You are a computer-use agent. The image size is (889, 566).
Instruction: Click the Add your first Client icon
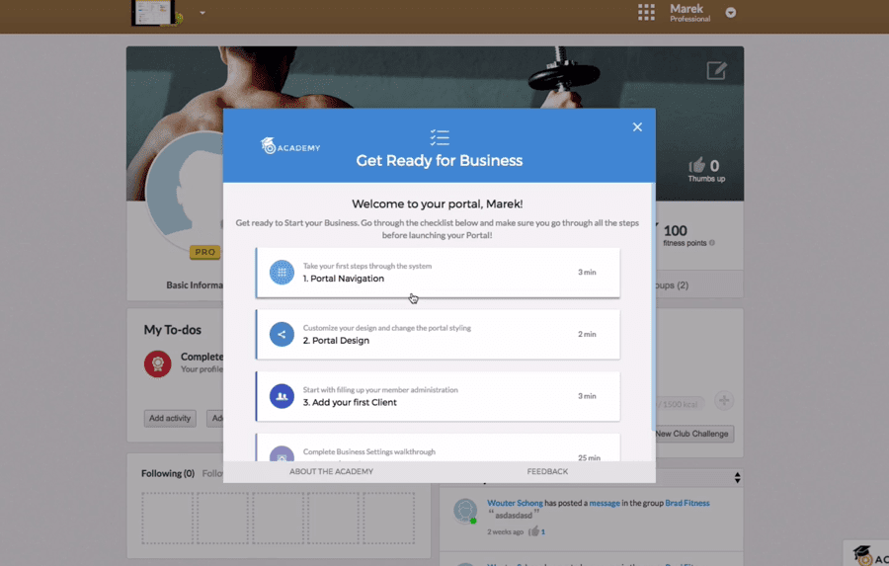(282, 396)
